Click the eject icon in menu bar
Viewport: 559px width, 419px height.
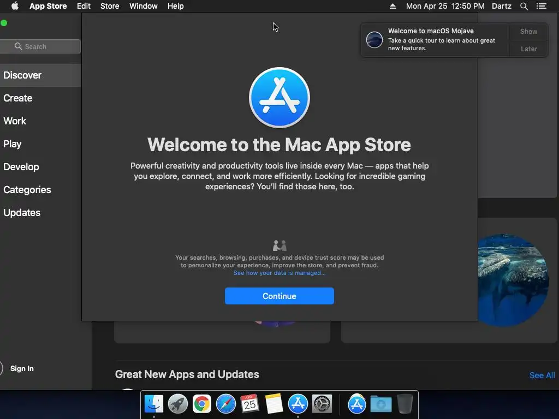click(x=393, y=6)
